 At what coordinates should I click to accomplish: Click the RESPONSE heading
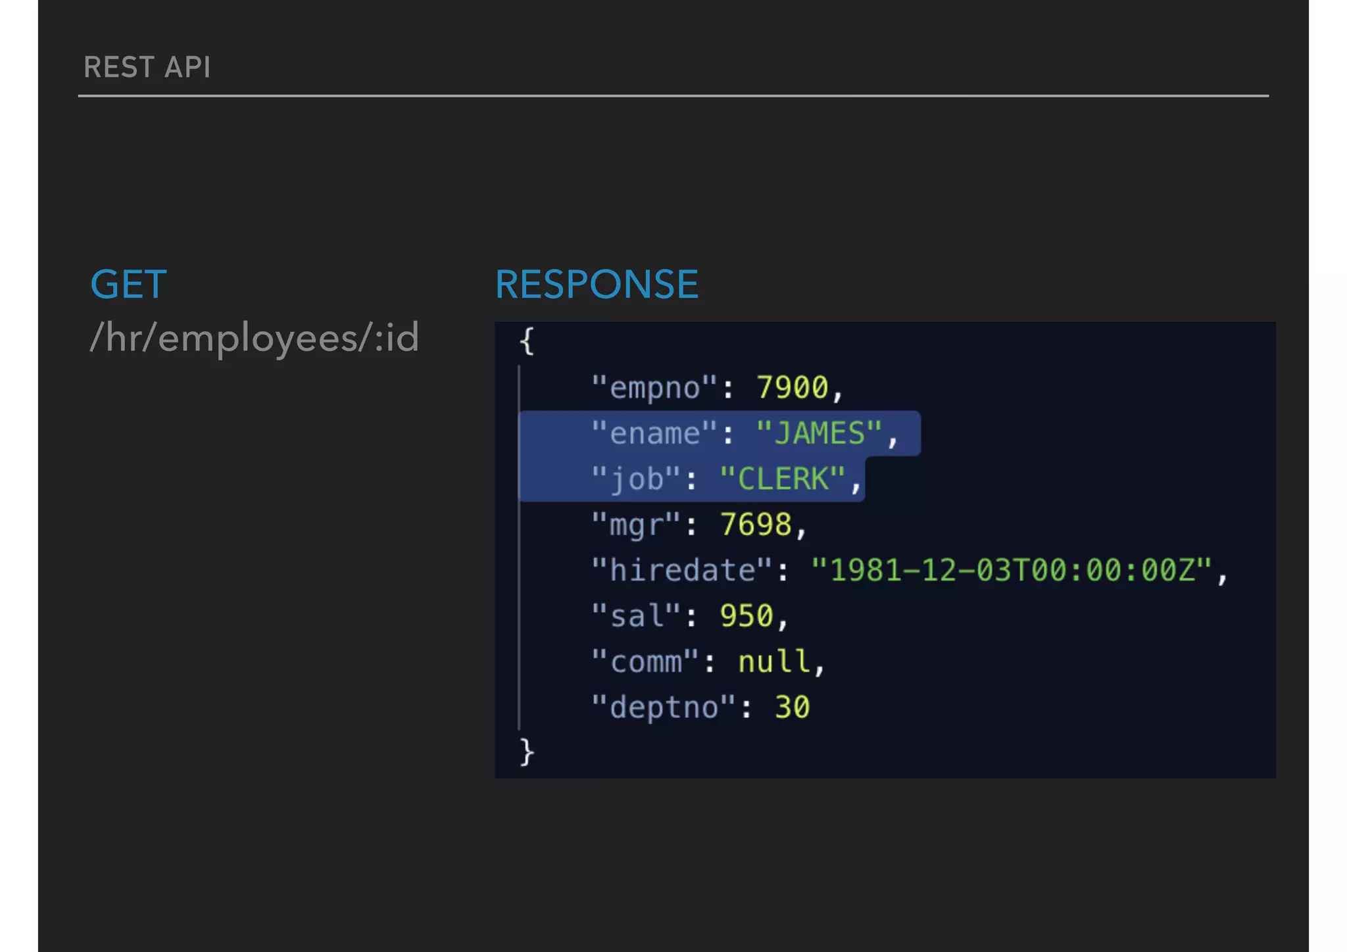(597, 285)
